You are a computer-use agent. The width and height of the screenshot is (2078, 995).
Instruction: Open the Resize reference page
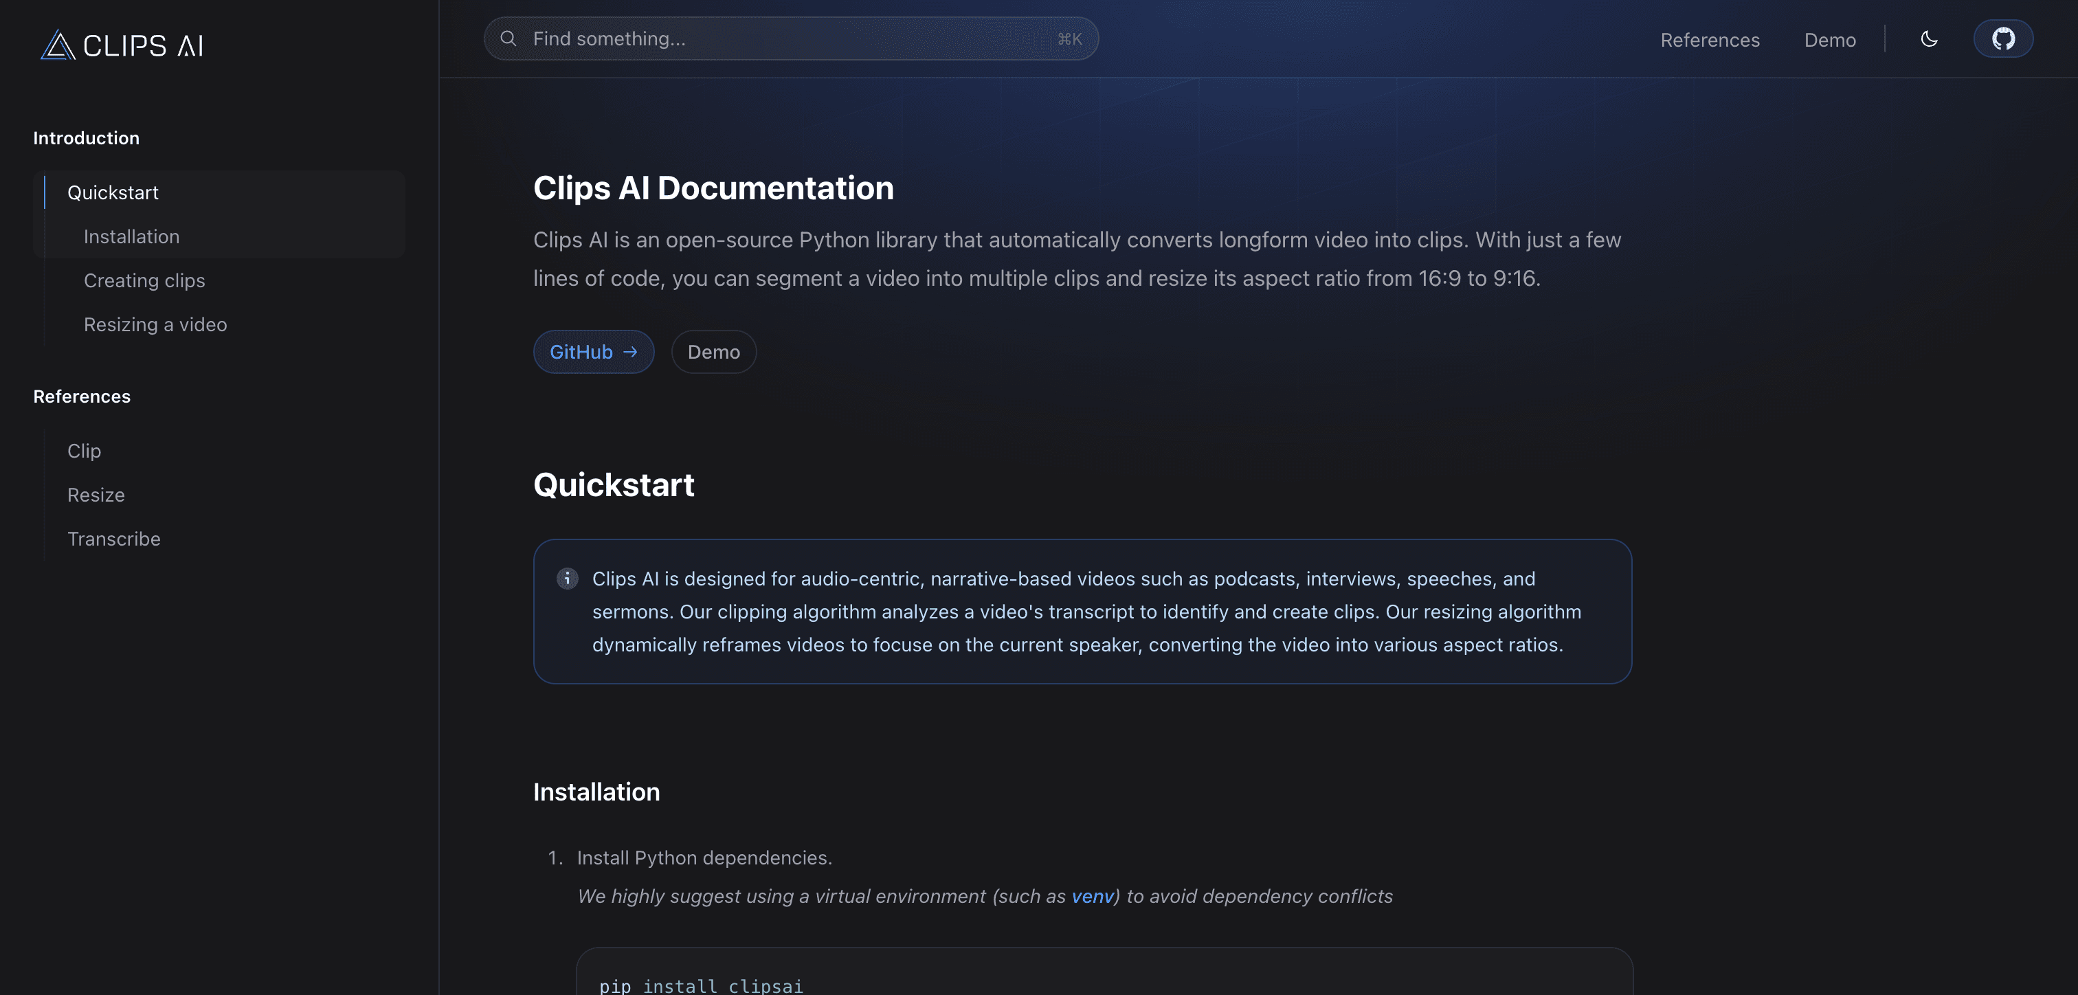(96, 495)
